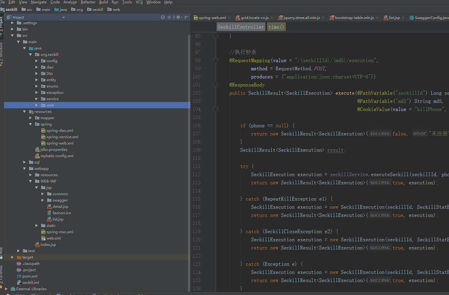Click the SeckillController breadcrumb

click(x=241, y=27)
